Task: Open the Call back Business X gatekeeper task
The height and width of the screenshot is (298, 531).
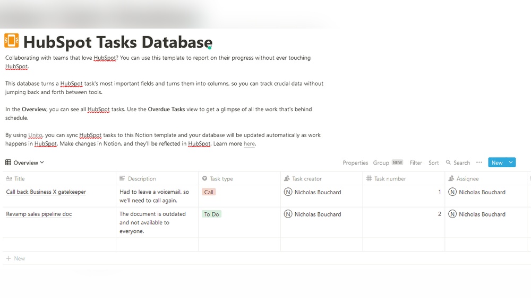Action: click(x=46, y=192)
